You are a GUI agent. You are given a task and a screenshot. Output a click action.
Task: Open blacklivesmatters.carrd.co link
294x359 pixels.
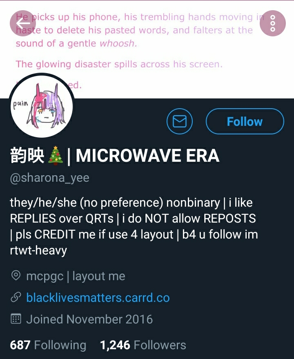[x=98, y=297]
